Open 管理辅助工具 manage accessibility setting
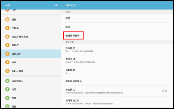The height and width of the screenshot is (109, 174). [x=117, y=102]
